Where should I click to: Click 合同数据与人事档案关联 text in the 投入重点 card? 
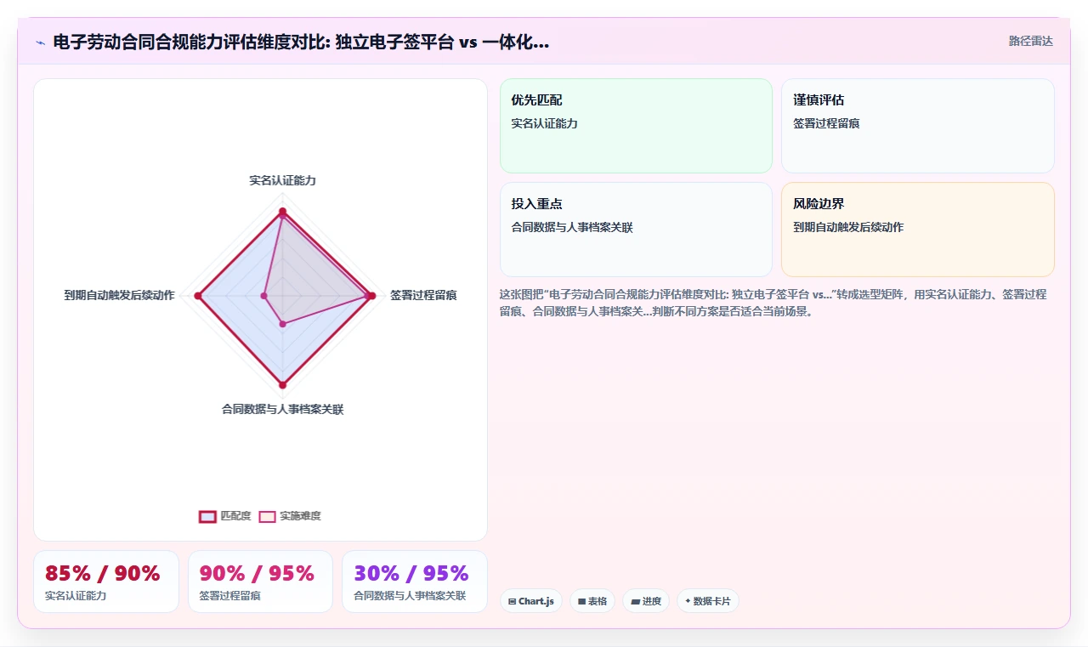[x=572, y=227]
